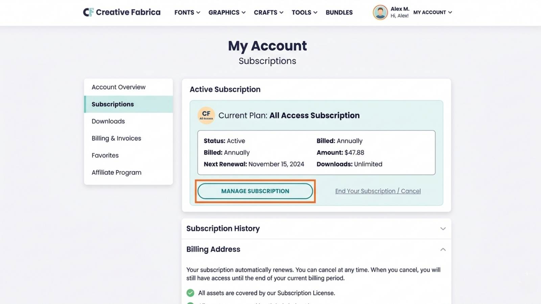Click the Alex M. user name
The height and width of the screenshot is (304, 541).
pyautogui.click(x=400, y=9)
